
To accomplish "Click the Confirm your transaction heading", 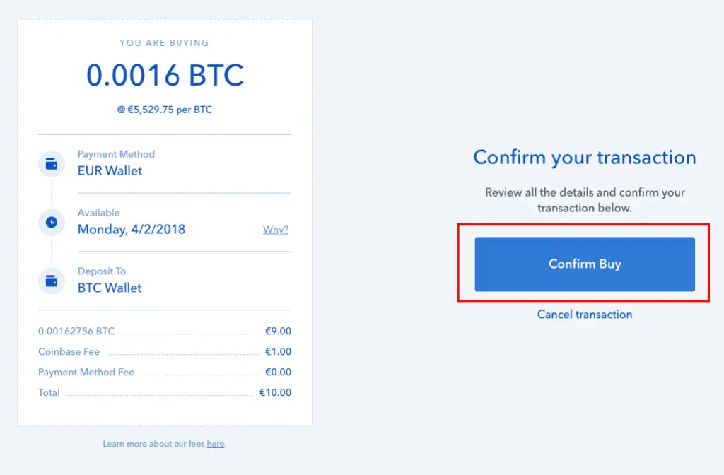I will pos(585,158).
